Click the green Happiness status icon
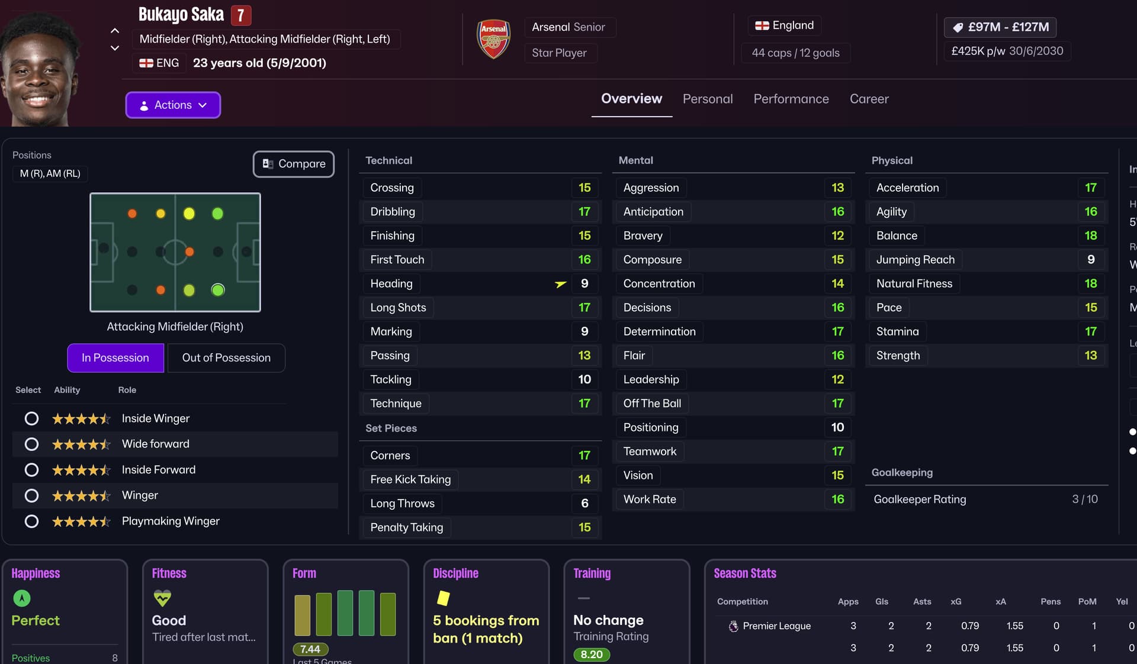1137x664 pixels. [22, 598]
